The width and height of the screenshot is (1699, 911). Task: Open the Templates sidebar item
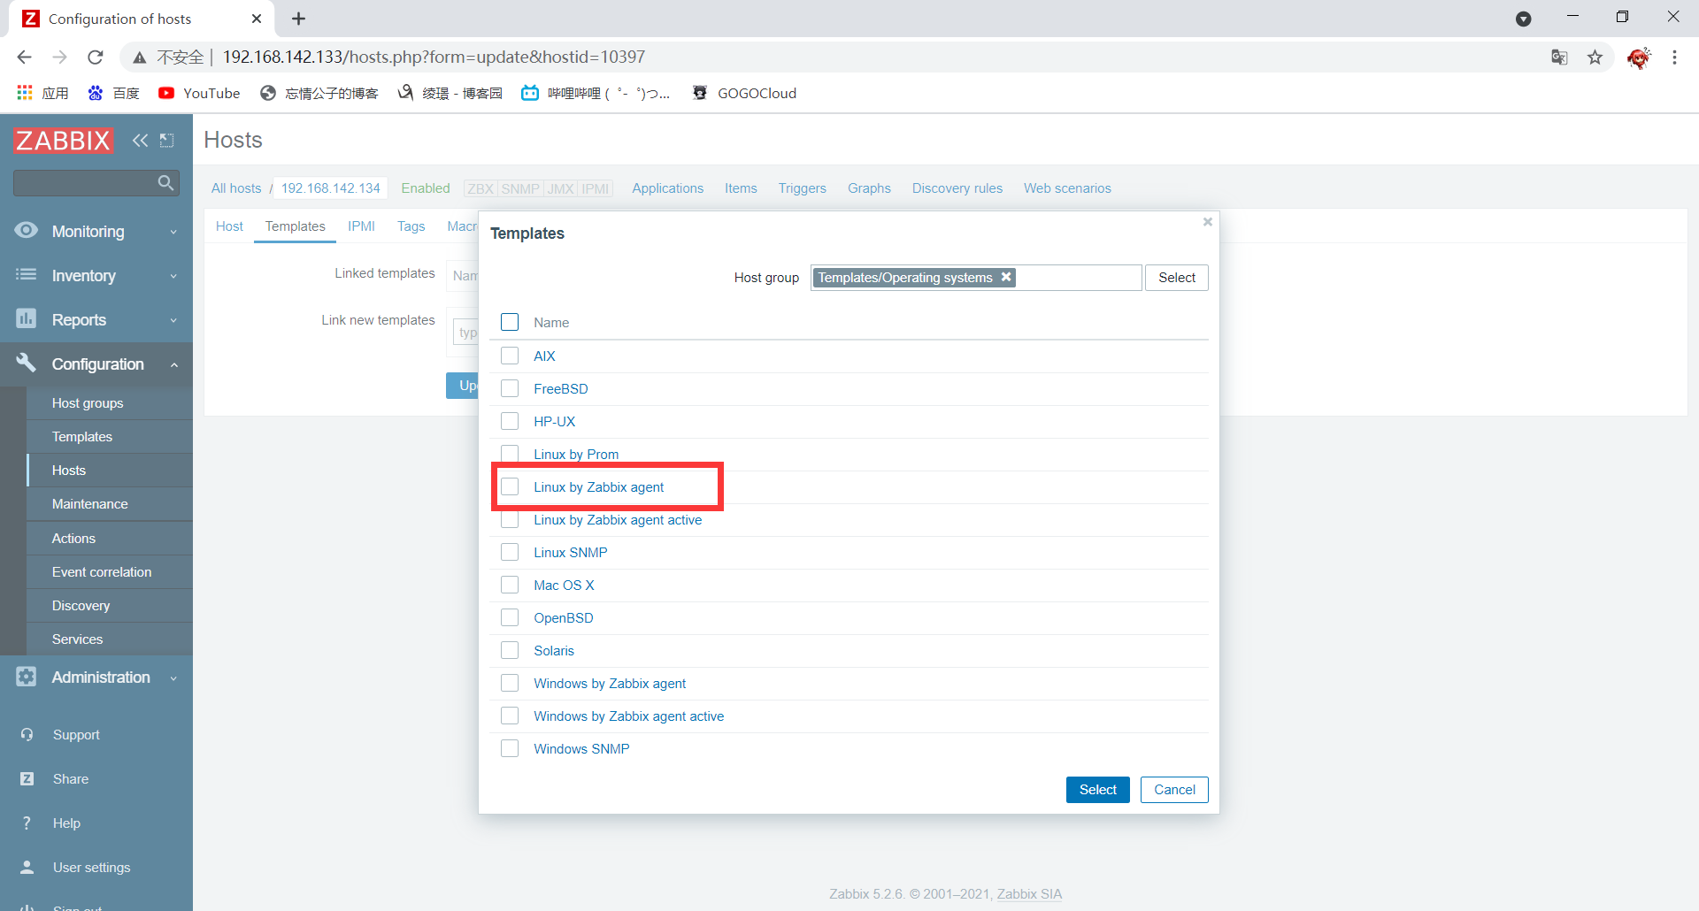tap(110, 436)
